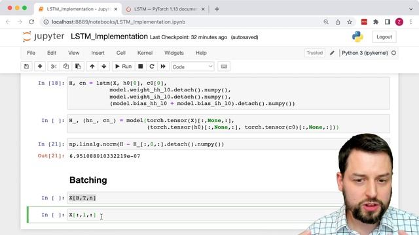Reload the current page
Screen dimensions: 419x235
tap(31, 22)
